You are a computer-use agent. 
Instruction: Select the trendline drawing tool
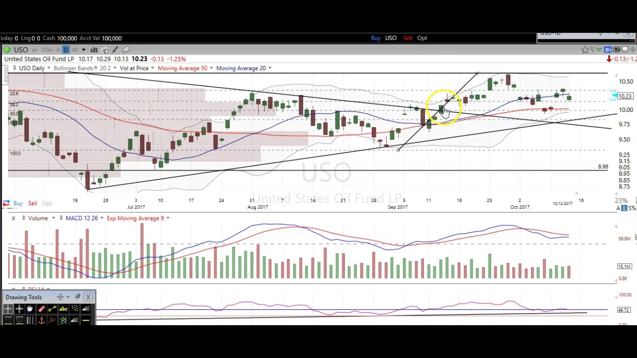point(52,309)
